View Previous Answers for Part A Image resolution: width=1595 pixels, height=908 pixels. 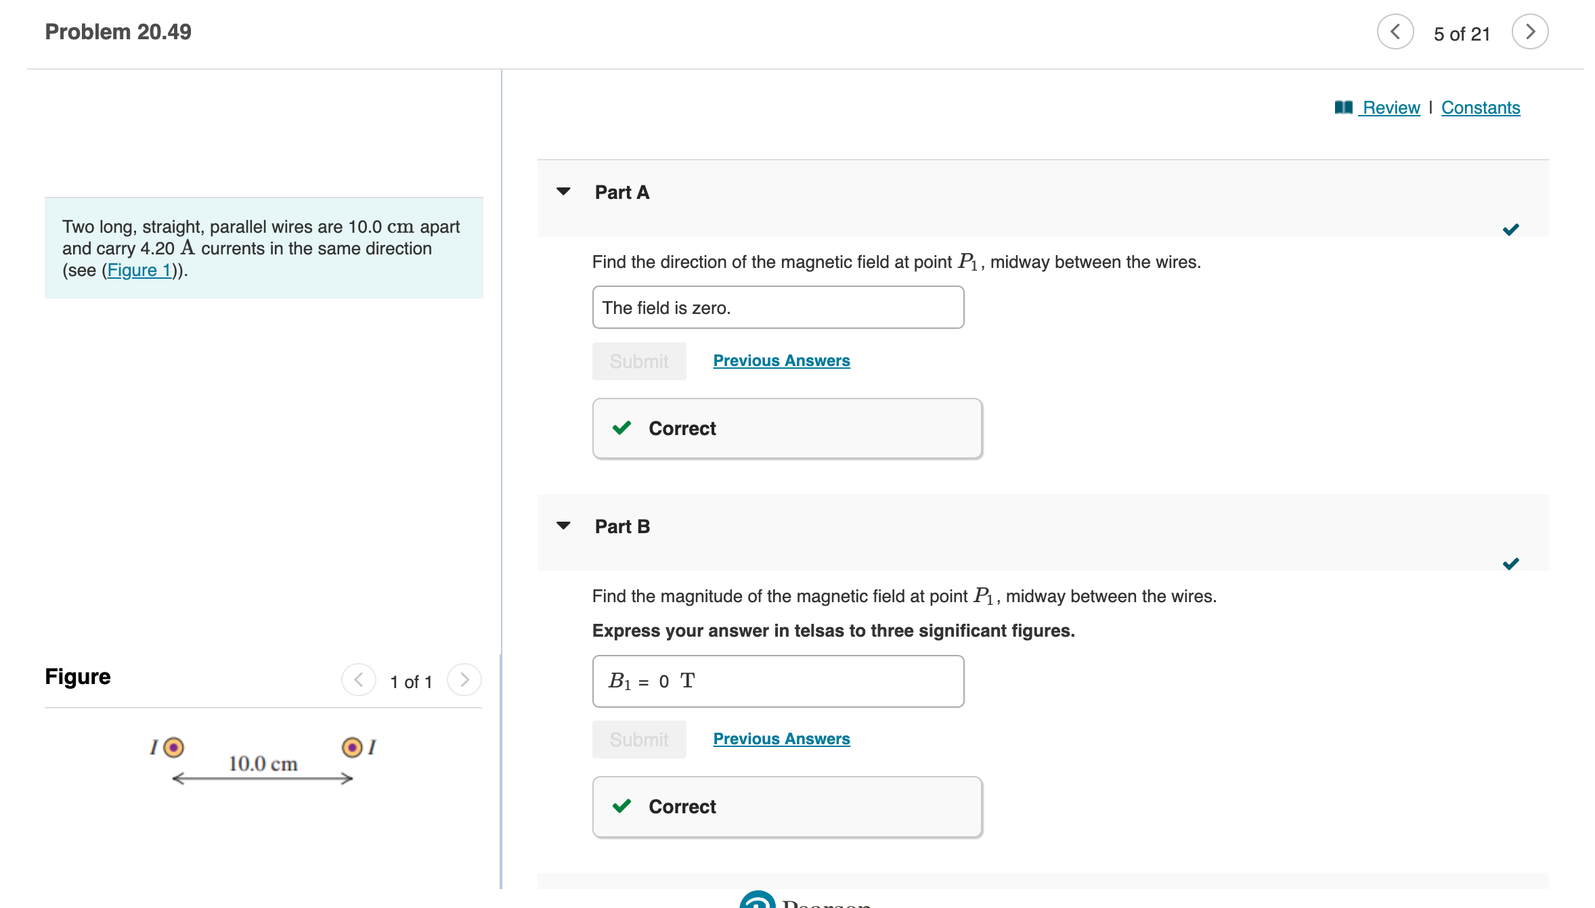(x=781, y=361)
